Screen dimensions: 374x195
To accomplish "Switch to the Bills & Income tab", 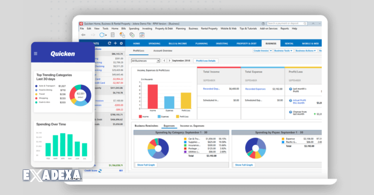I will point(178,43).
